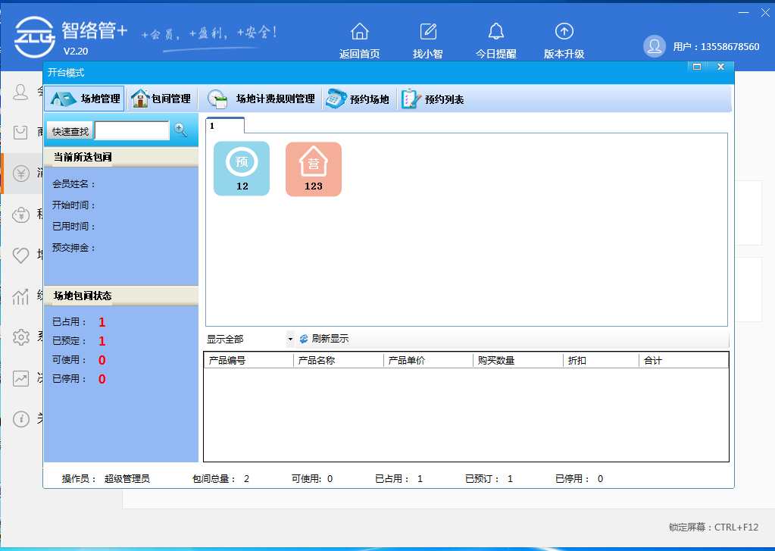Select the occupied room tile labeled 123
Viewport: 775px width, 551px height.
[x=313, y=168]
